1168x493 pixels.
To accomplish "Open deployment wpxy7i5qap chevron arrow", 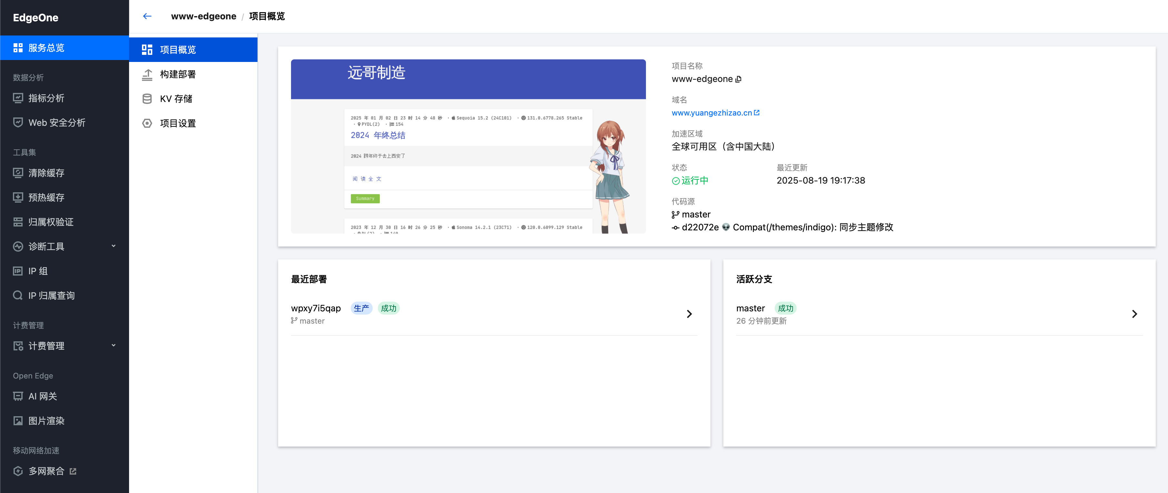I will click(689, 314).
